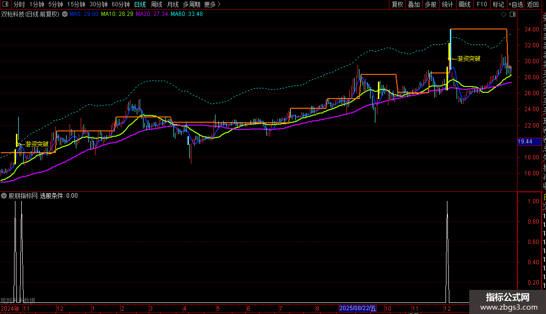The image size is (546, 314).
Task: Select the 60分钟 period tab
Action: point(121,4)
